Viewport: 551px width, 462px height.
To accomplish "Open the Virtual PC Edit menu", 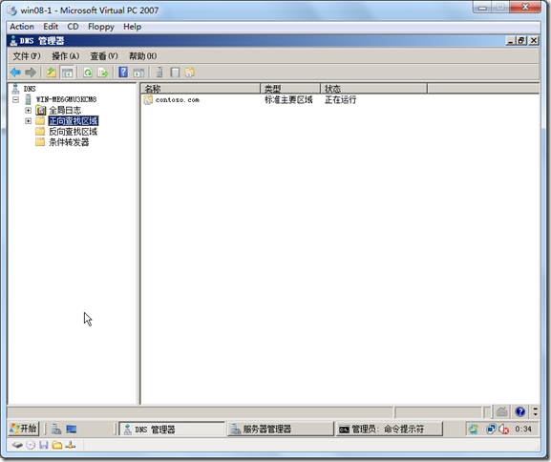I will click(51, 27).
